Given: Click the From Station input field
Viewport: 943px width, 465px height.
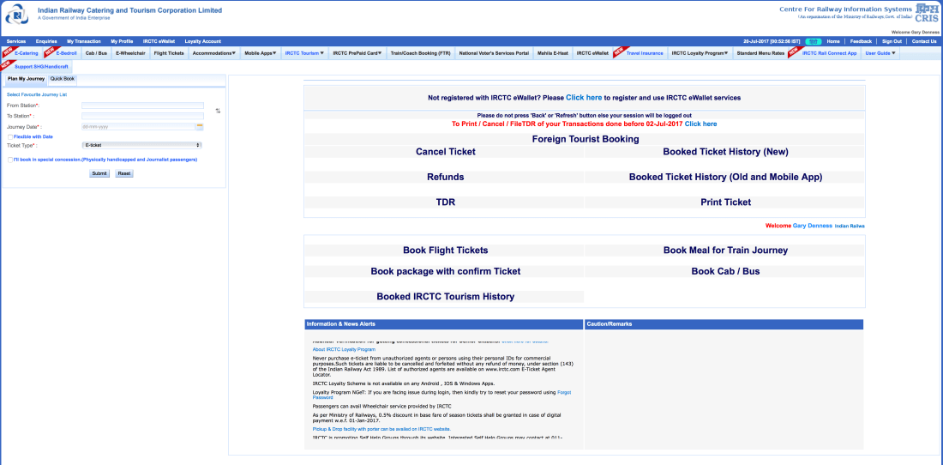Looking at the screenshot, I should (142, 106).
